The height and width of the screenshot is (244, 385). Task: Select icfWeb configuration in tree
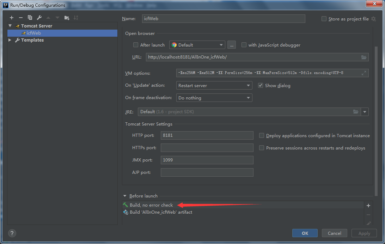coord(62,33)
